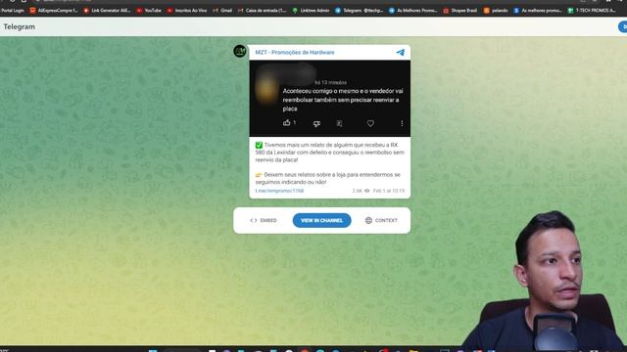Open the Telegram: @techp bookmark

(360, 11)
